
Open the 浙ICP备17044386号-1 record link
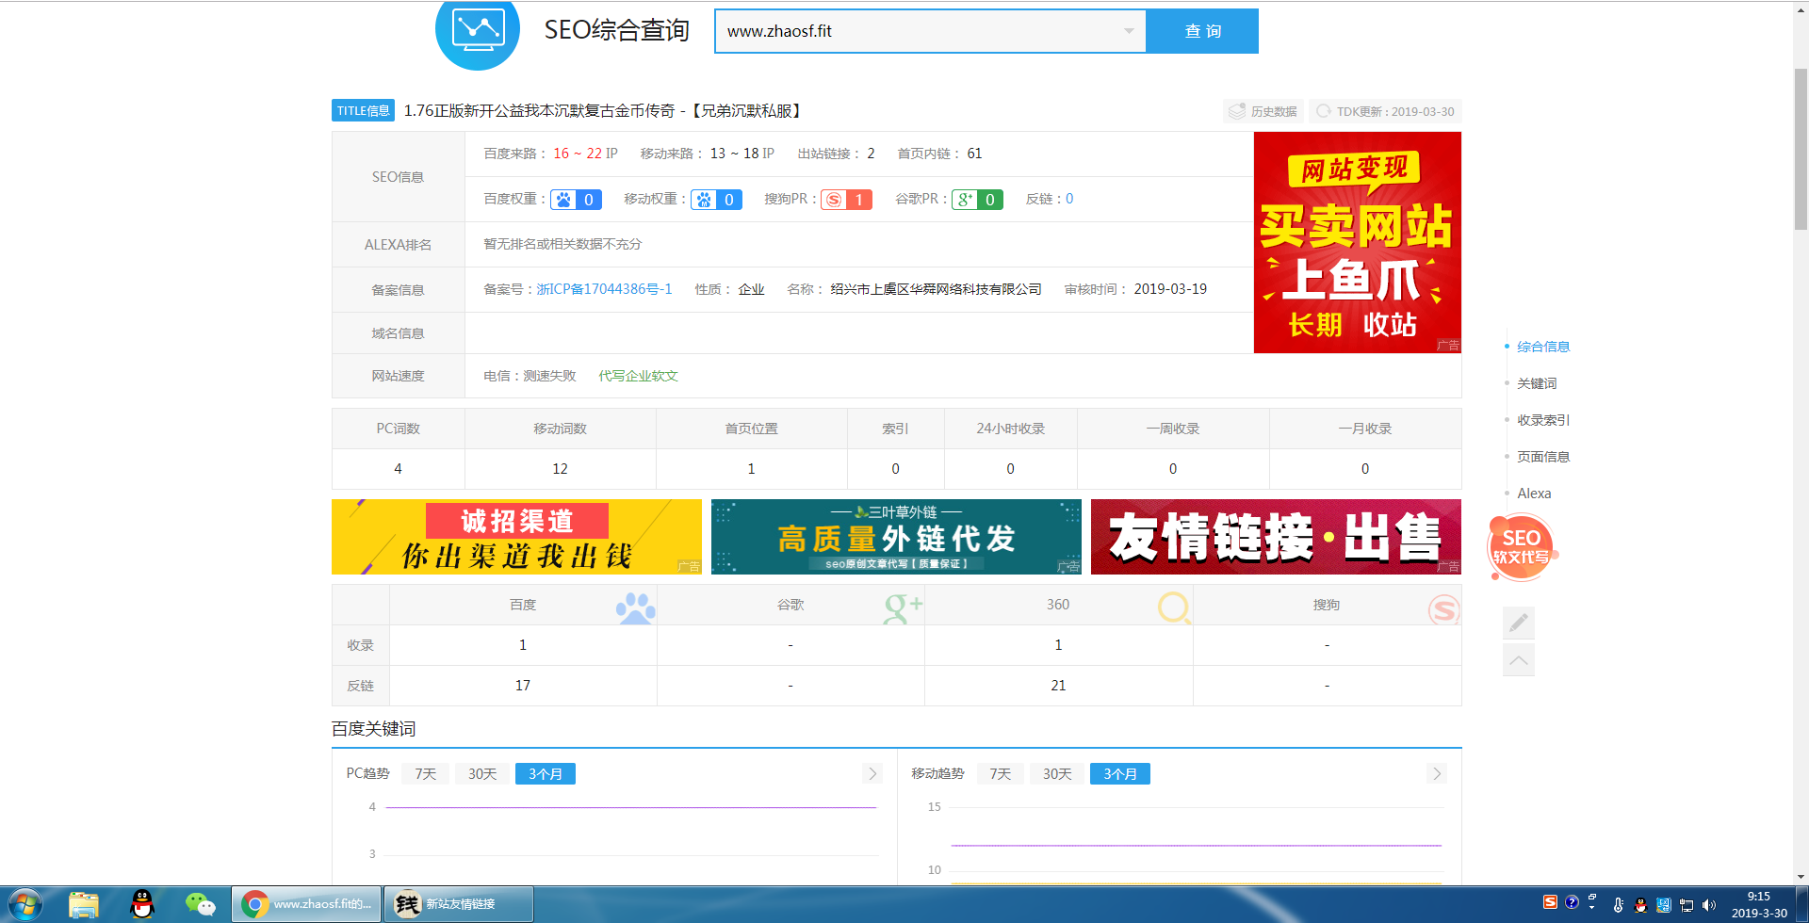(604, 289)
